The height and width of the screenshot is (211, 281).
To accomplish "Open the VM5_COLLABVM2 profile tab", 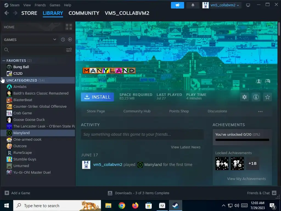I will click(x=127, y=13).
